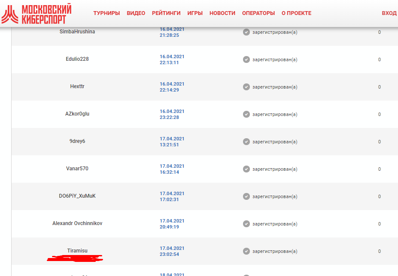This screenshot has width=398, height=276.
Task: Click the зарегистрирован(а) status for Vanar570
Action: coord(275,169)
